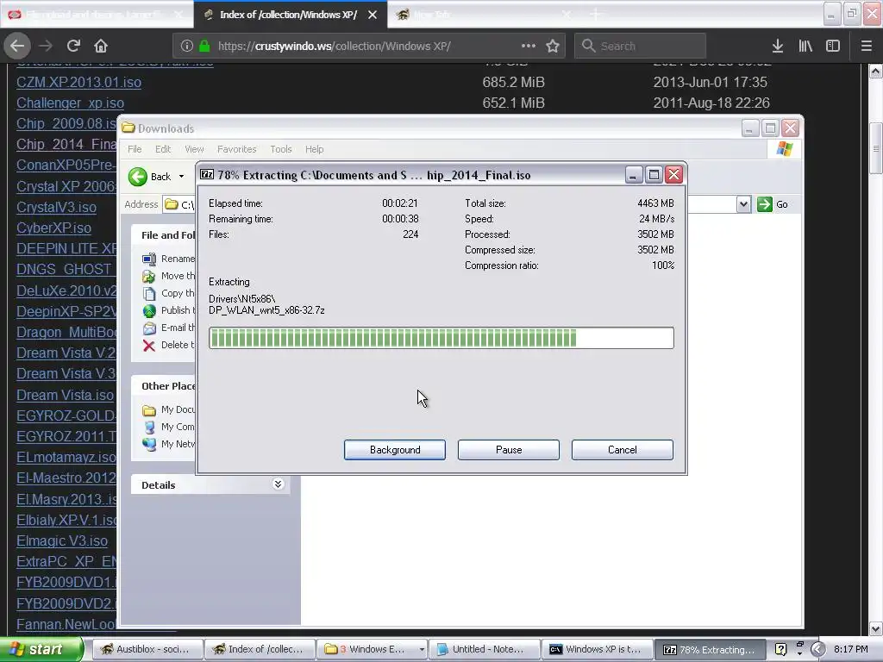The height and width of the screenshot is (662, 883).
Task: Click green Back arrow in Downloads window
Action: coord(137,177)
